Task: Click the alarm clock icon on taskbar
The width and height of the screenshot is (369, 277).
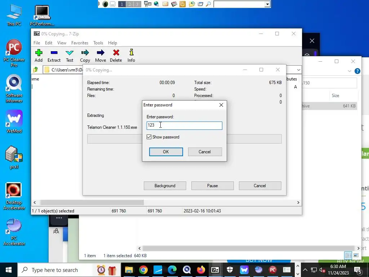Action: [101, 270]
